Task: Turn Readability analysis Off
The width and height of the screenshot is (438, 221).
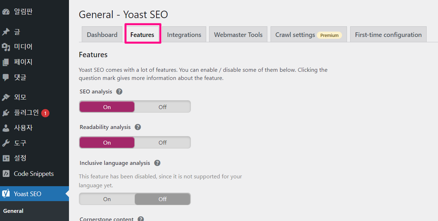Action: 162,142
